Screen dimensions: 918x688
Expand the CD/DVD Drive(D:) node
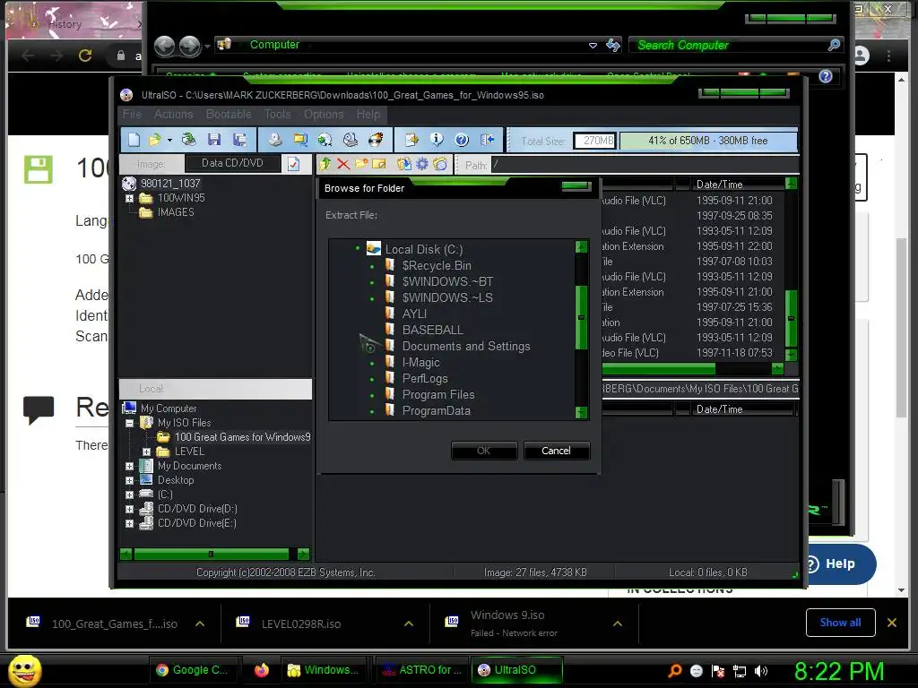[129, 509]
